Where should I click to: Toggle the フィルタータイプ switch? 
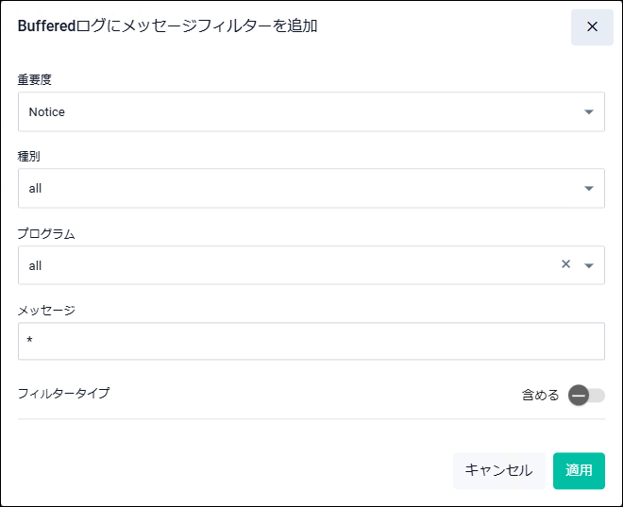[x=586, y=395]
